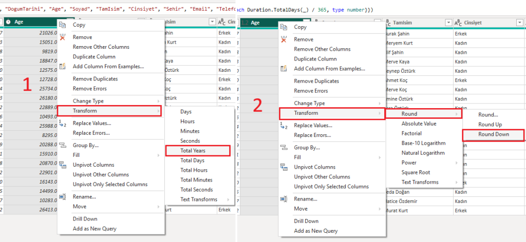Expand the Move submenu in the left menu
Image resolution: width=526 pixels, height=242 pixels.
click(x=159, y=207)
